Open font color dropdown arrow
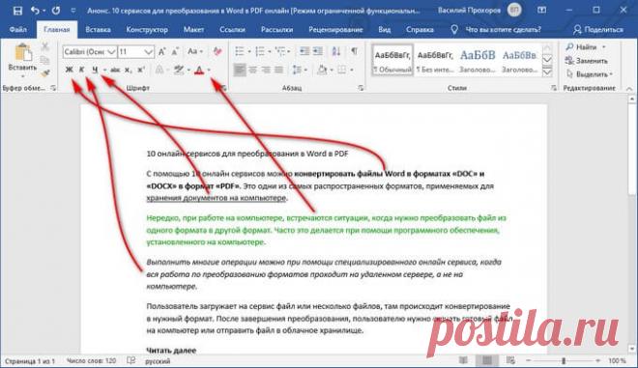This screenshot has height=368, width=638. (209, 70)
